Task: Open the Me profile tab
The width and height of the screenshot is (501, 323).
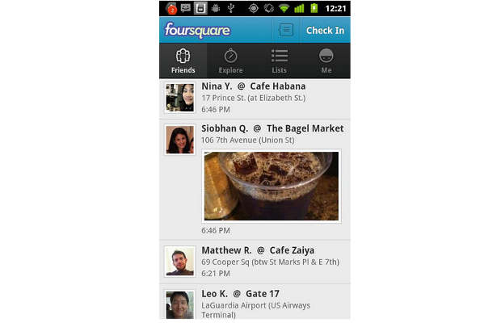Action: [326, 61]
